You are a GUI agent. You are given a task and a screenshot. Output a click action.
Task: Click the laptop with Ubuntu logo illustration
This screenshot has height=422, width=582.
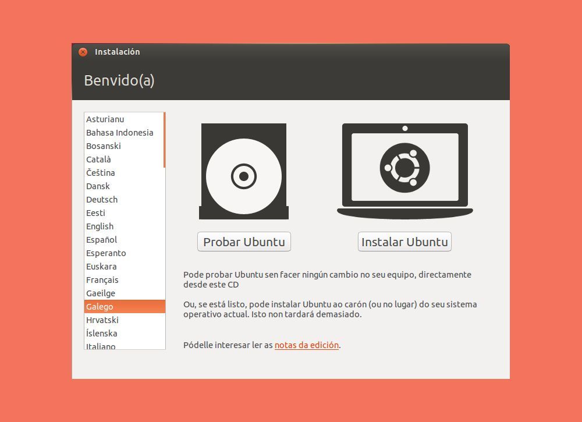[x=405, y=171]
